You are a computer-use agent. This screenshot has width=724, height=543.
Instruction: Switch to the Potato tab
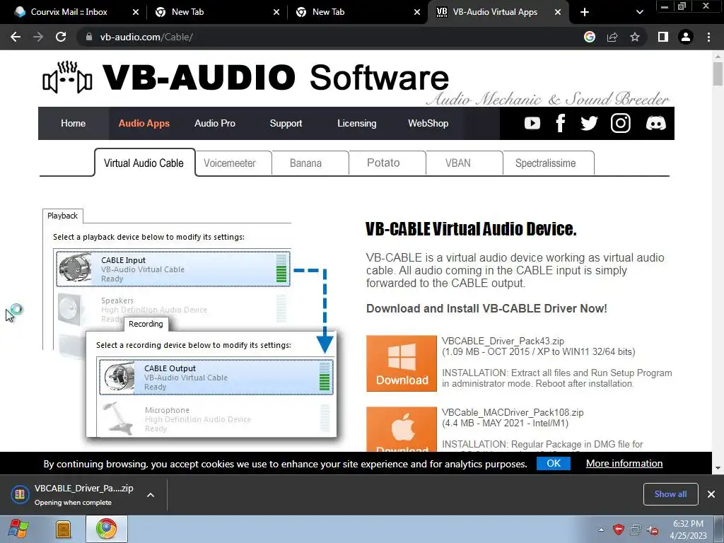tap(387, 163)
